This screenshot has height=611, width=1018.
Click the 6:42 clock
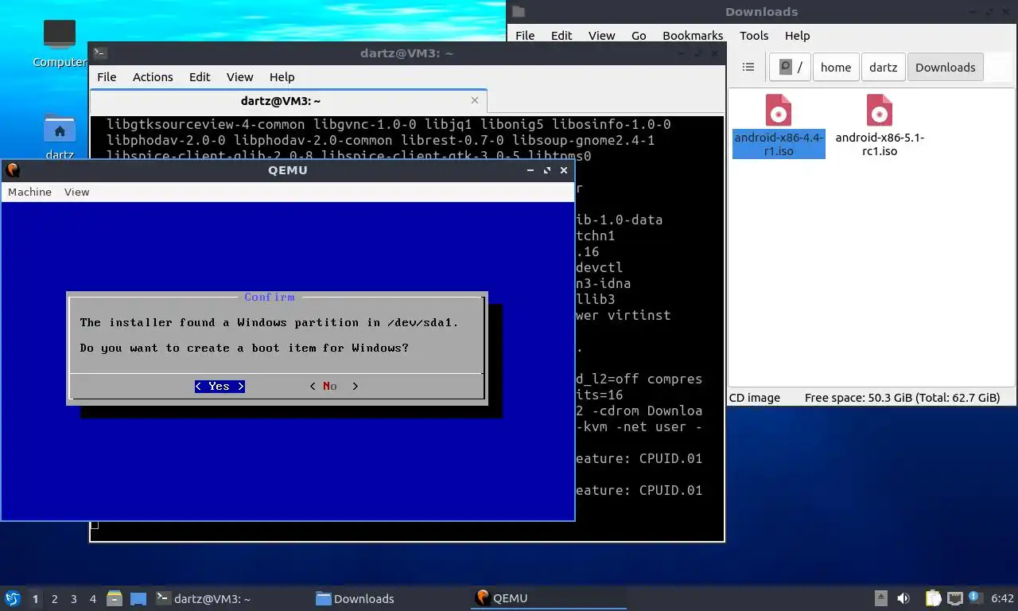point(1002,598)
